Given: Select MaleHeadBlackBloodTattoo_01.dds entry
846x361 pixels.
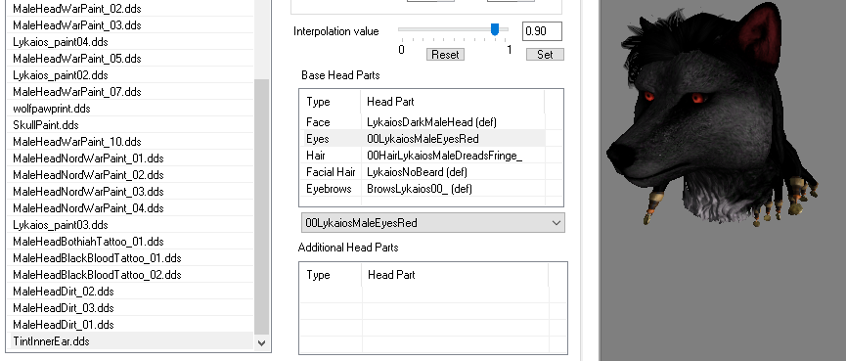Looking at the screenshot, I should click(132, 258).
